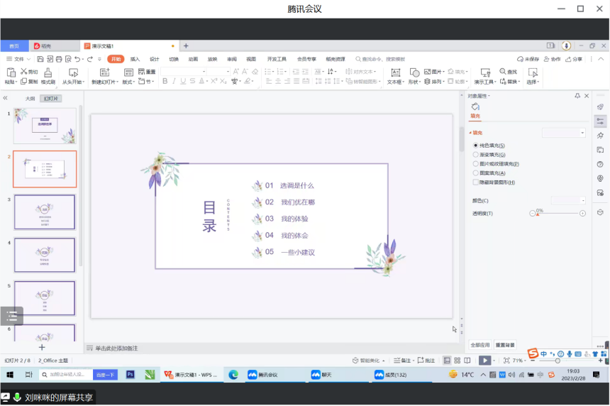Open the fill preset dropdown in panel

click(x=564, y=133)
